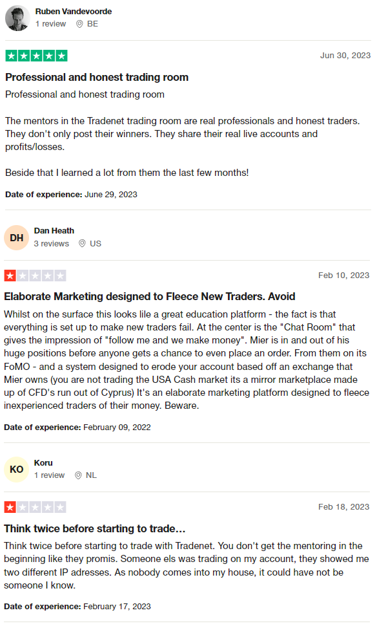Image resolution: width=377 pixels, height=628 pixels.
Task: Open 'Think twice before starting to trade...' title
Action: tap(95, 528)
